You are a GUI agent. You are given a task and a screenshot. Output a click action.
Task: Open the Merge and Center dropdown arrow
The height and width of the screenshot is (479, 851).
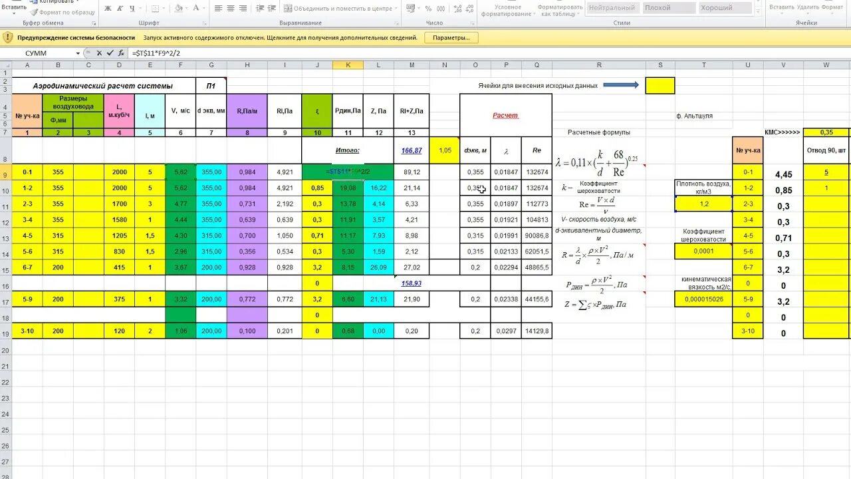coord(396,9)
